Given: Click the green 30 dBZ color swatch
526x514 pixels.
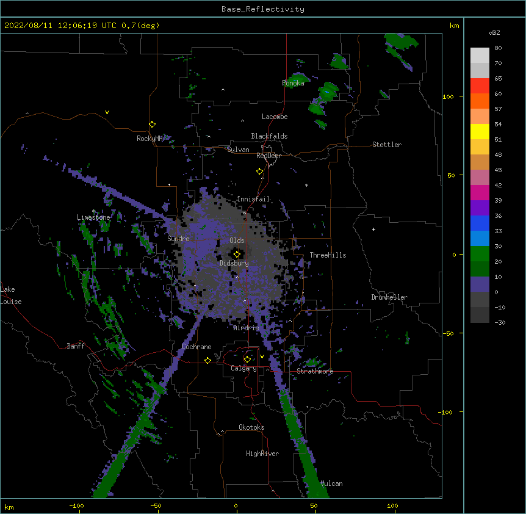Looking at the screenshot, I should click(480, 254).
